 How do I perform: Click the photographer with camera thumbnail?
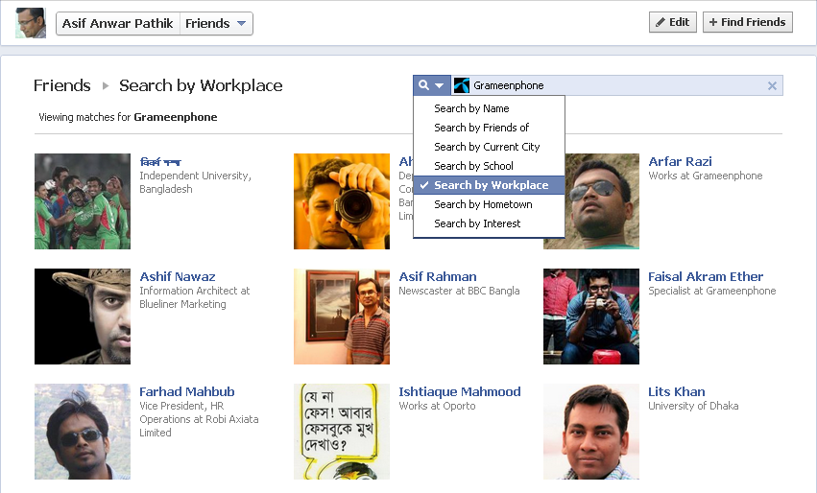tap(342, 201)
